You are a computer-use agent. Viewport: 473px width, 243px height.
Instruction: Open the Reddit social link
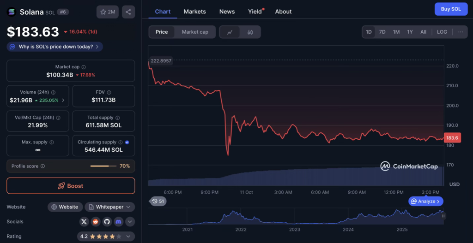(96, 222)
